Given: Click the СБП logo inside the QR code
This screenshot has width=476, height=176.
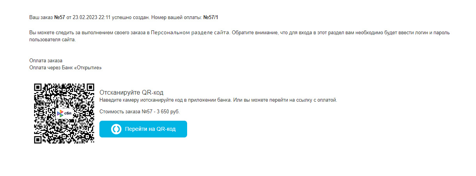Looking at the screenshot, I should click(x=64, y=114).
